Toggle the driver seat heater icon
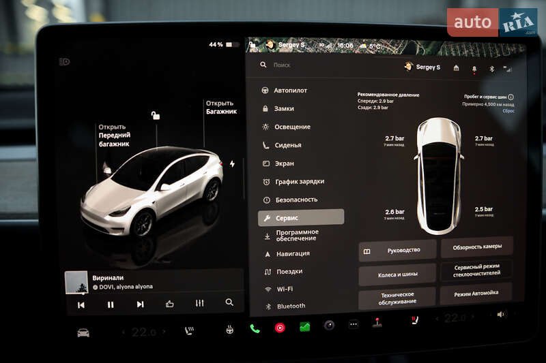Screen dimensions: 546x363 click(x=189, y=330)
